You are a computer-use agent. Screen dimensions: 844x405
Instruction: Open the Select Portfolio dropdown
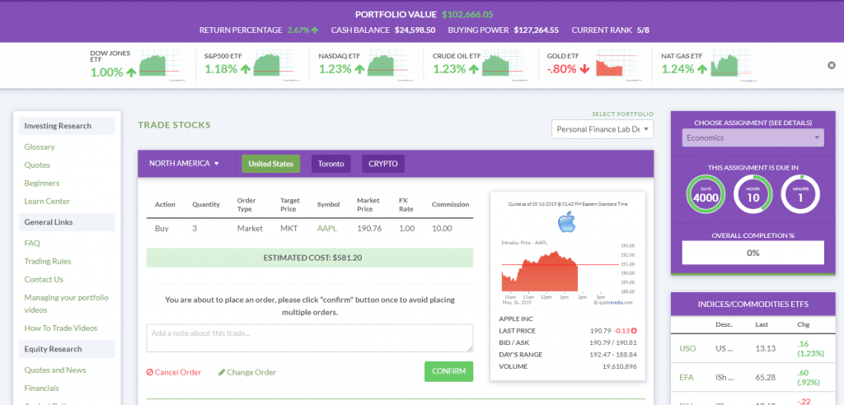tap(602, 129)
